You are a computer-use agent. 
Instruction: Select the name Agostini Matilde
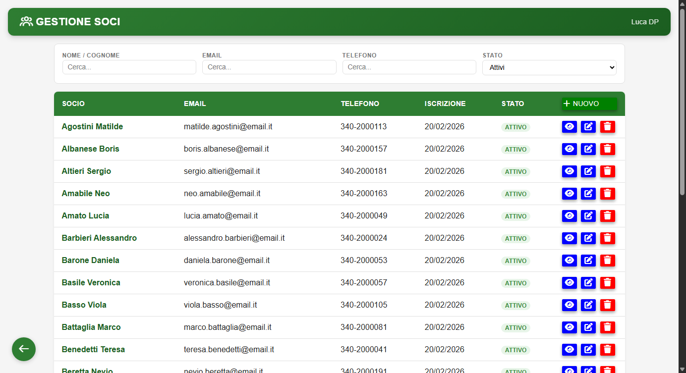click(92, 127)
